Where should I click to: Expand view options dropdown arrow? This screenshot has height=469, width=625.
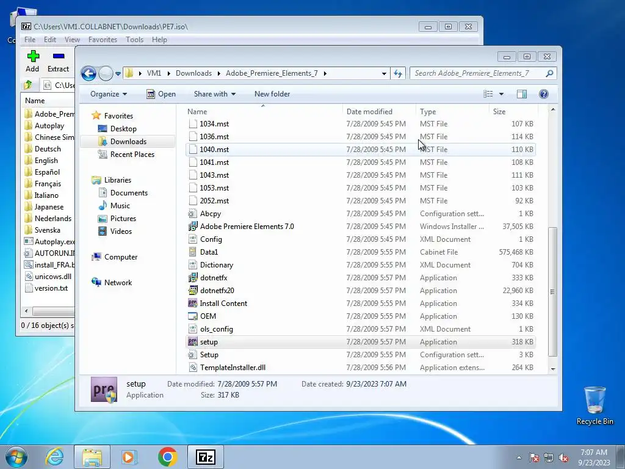[x=501, y=94]
